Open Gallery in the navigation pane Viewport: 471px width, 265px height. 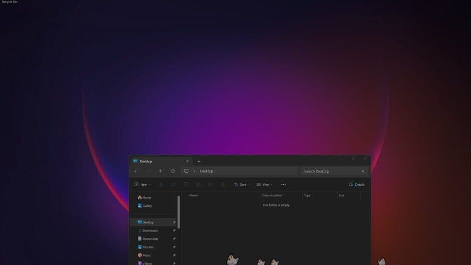pyautogui.click(x=144, y=206)
